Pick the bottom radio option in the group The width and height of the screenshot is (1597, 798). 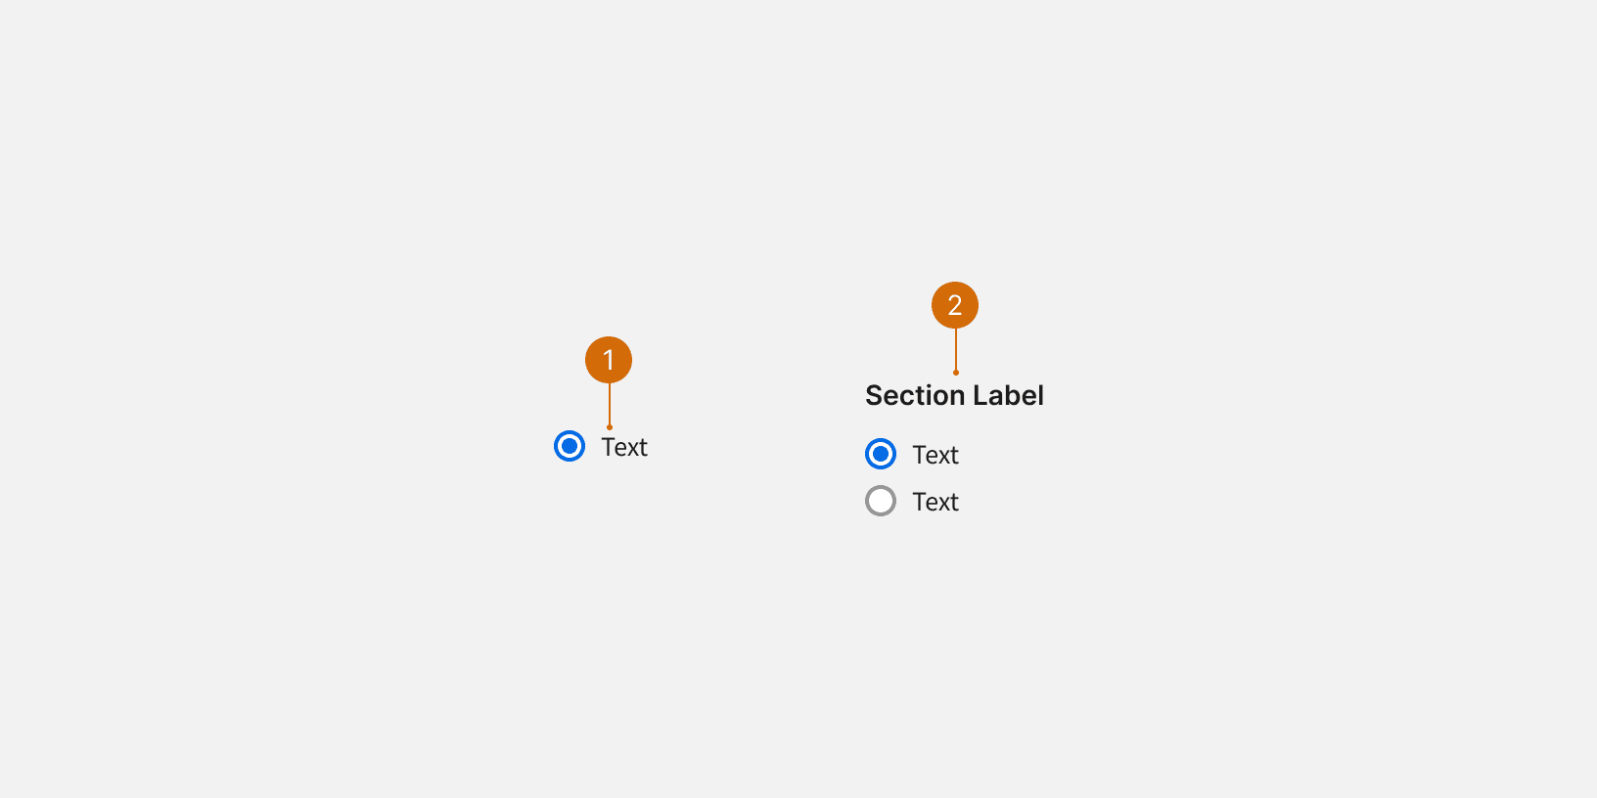[881, 501]
